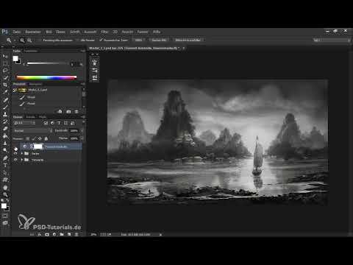This screenshot has height=265, width=353.
Task: Open the Filter menu
Action: click(104, 32)
